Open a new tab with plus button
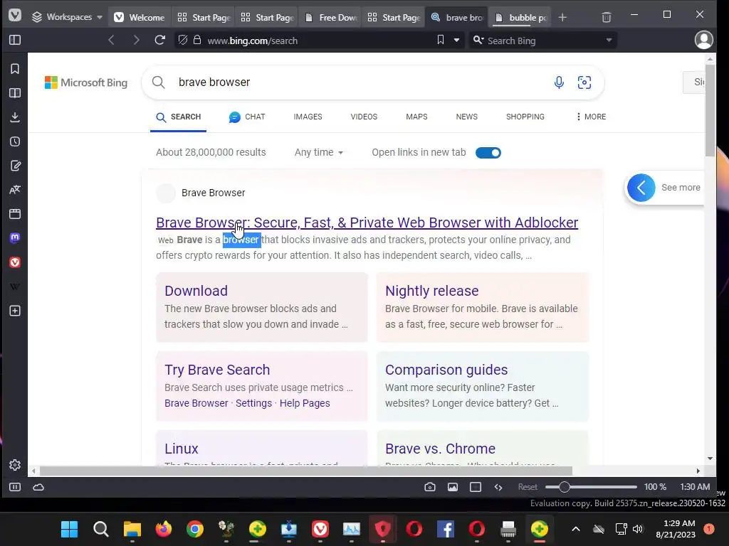 coord(562,17)
